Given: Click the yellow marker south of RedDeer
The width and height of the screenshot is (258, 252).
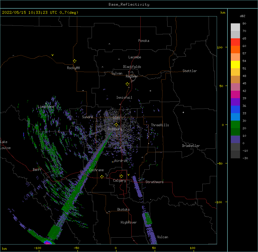Looking at the screenshot, I should [x=127, y=84].
